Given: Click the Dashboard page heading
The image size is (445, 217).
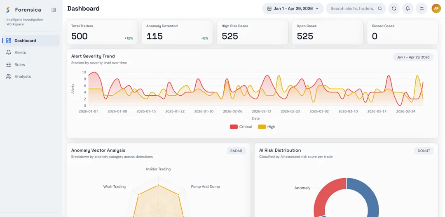Looking at the screenshot, I should pos(83,9).
